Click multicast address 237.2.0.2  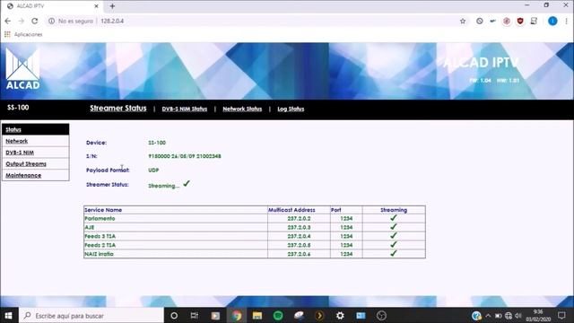tap(299, 218)
